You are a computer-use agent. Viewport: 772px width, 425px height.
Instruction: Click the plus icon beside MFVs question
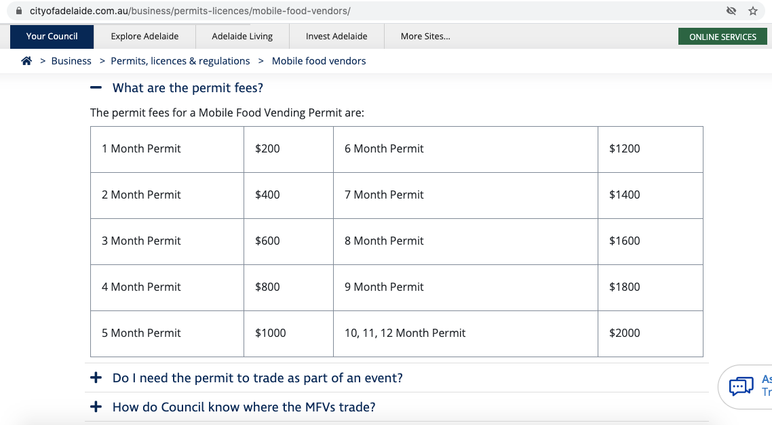[96, 407]
